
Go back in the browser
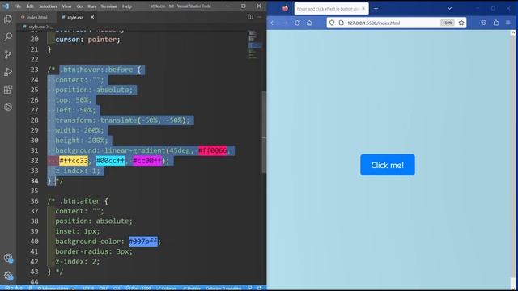273,23
